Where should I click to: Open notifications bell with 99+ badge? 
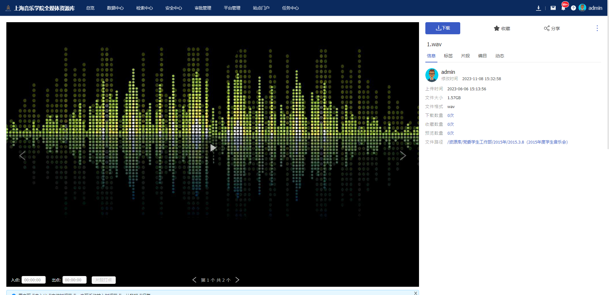(563, 8)
